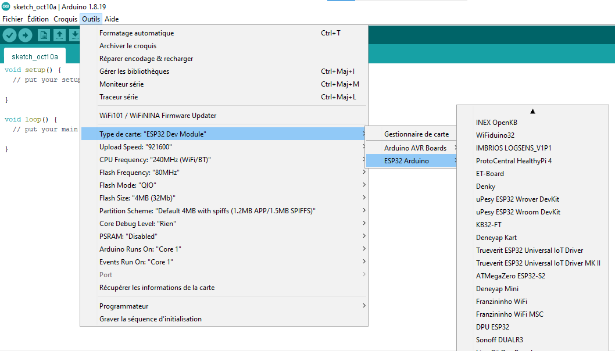Open the Croquis menu
This screenshot has width=615, height=351.
click(x=66, y=19)
